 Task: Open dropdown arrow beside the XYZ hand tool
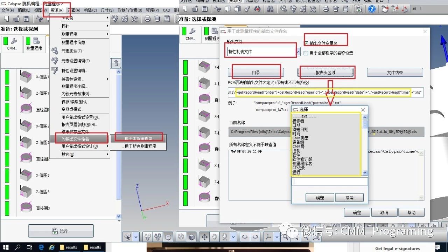pyautogui.click(x=233, y=237)
